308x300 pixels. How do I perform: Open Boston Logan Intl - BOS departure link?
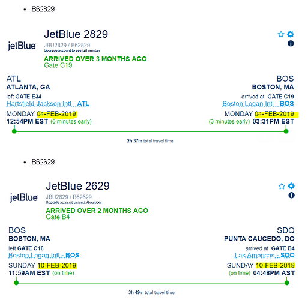44,256
